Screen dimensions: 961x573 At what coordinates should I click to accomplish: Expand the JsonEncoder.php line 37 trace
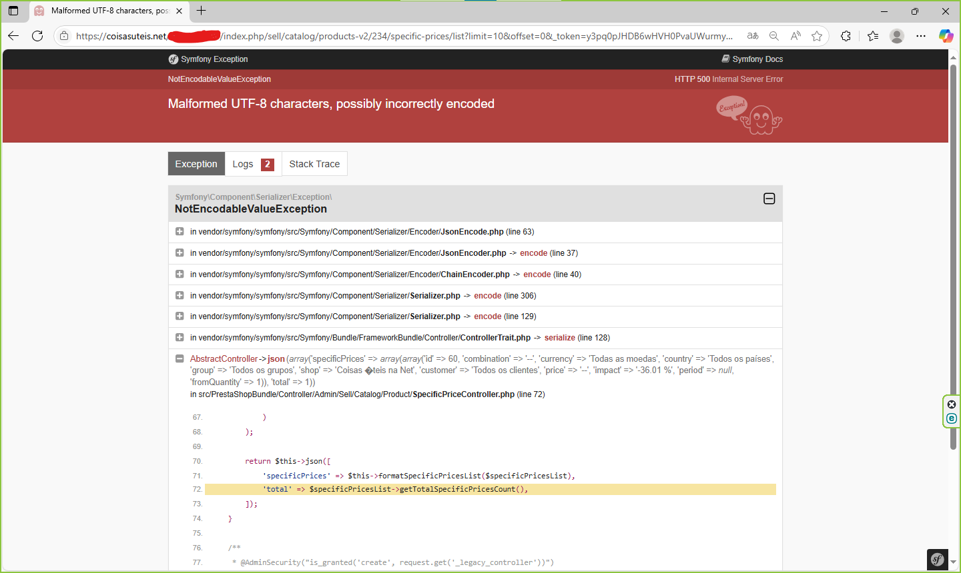[180, 253]
